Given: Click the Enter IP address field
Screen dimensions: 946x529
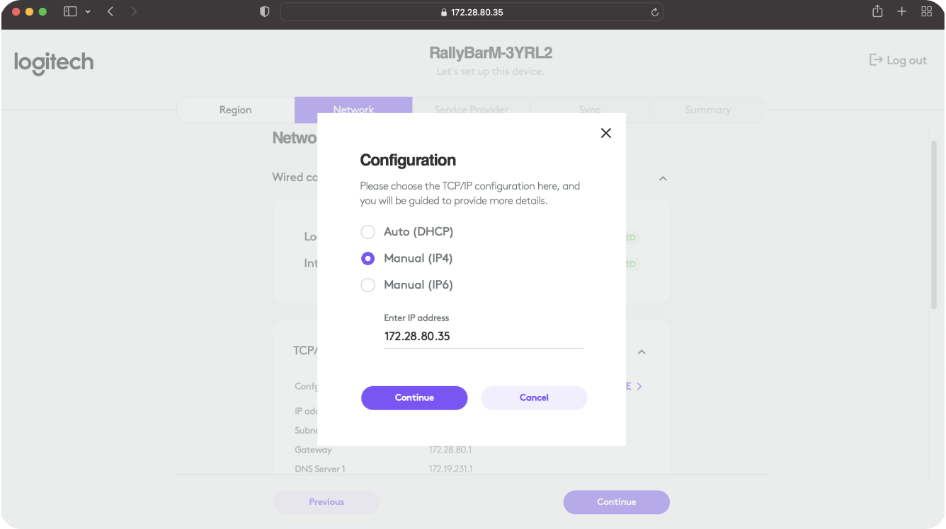Looking at the screenshot, I should [483, 337].
